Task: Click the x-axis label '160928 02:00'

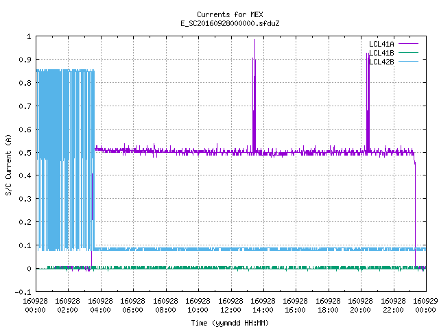Action: click(x=67, y=306)
